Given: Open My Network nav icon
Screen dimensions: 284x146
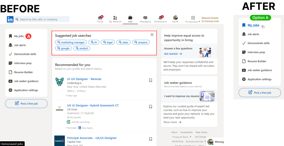Looking at the screenshot, I should tap(115, 19).
